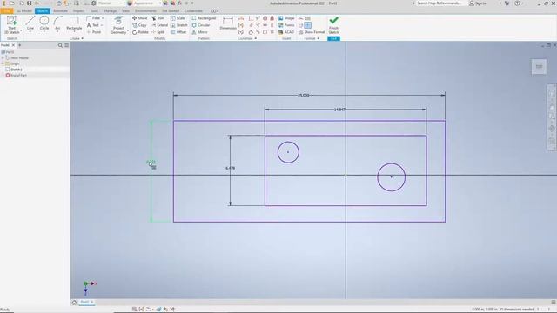The width and height of the screenshot is (557, 313).
Task: Insert ACAD file
Action: click(x=286, y=32)
